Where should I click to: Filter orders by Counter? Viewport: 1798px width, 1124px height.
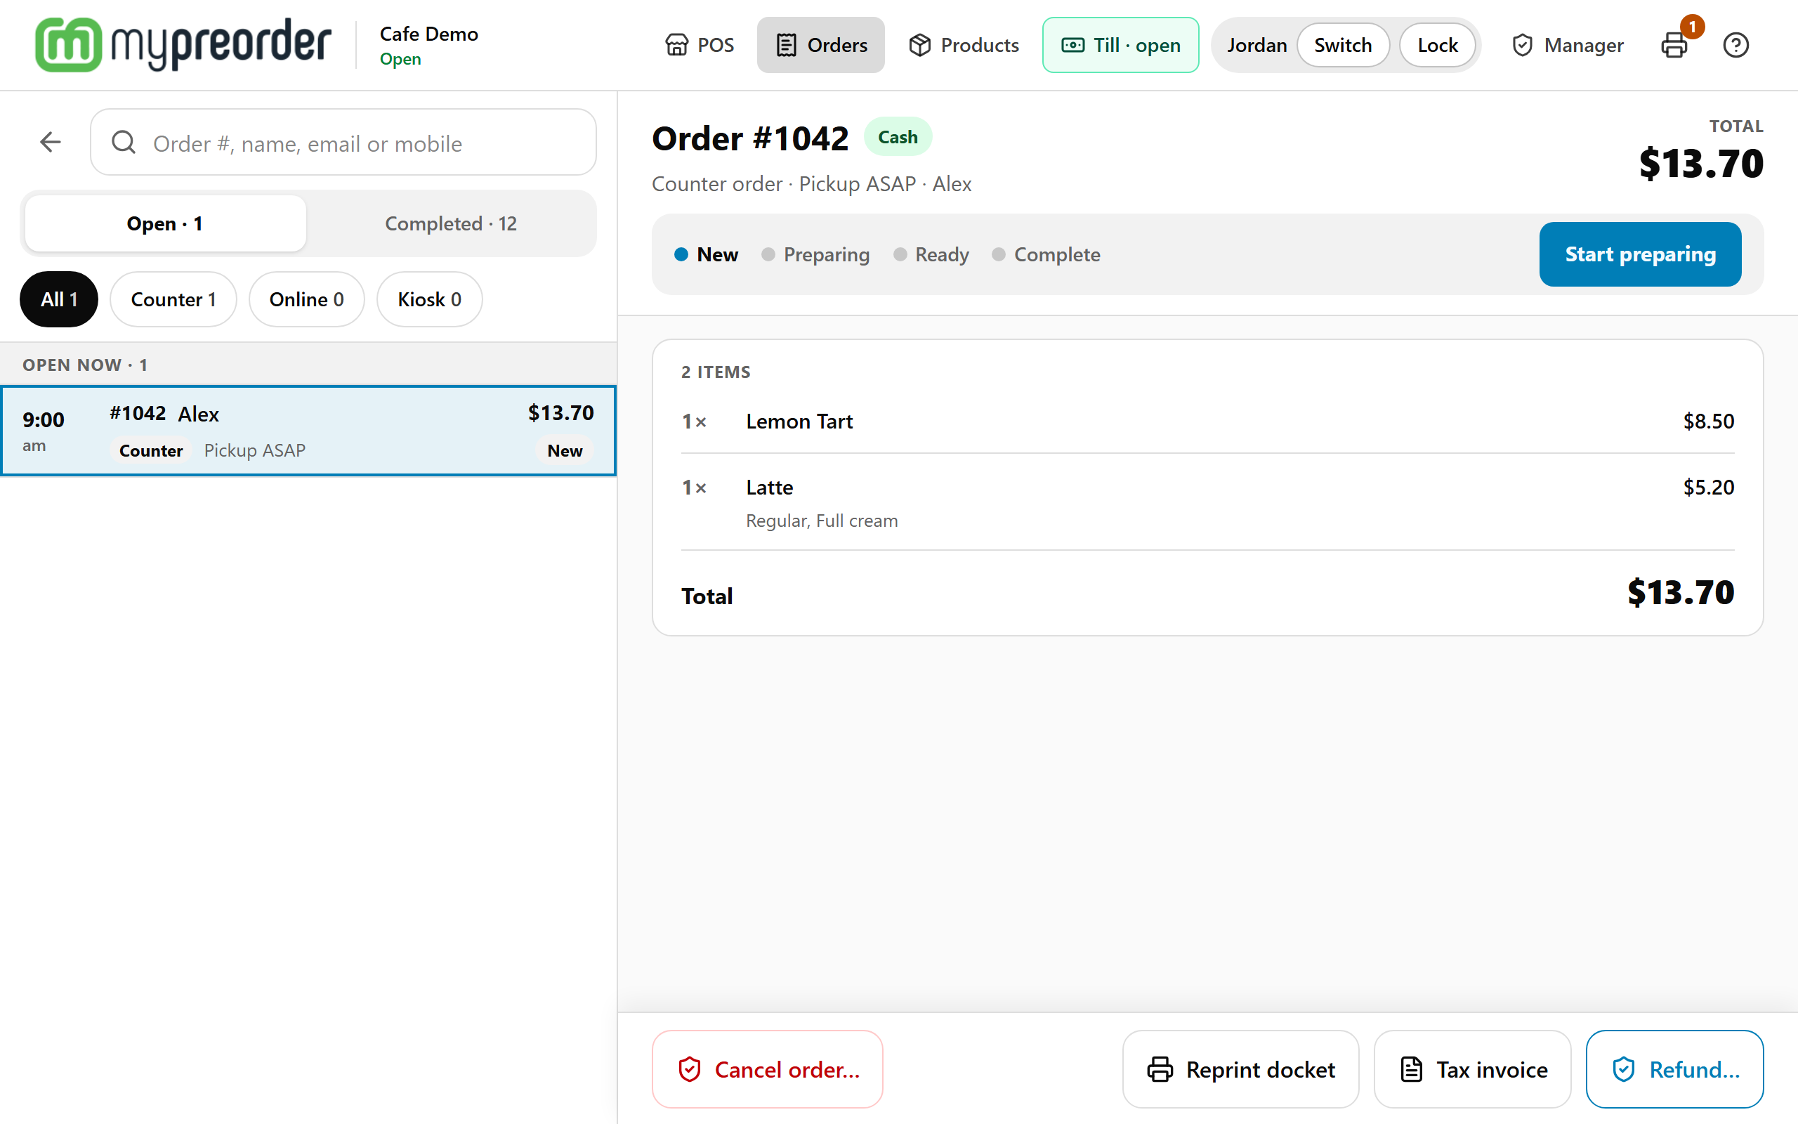tap(173, 299)
